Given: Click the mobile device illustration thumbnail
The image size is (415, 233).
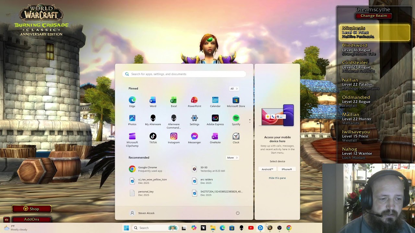Looking at the screenshot, I should pyautogui.click(x=278, y=115).
